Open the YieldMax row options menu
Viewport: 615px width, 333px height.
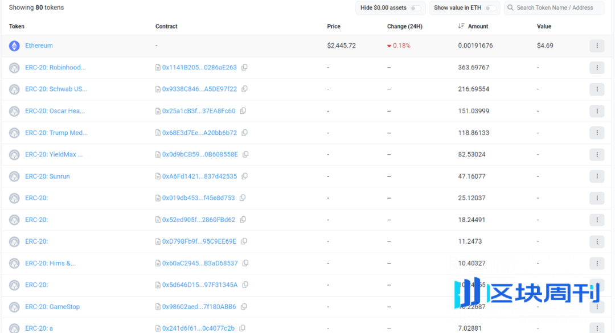click(x=597, y=154)
